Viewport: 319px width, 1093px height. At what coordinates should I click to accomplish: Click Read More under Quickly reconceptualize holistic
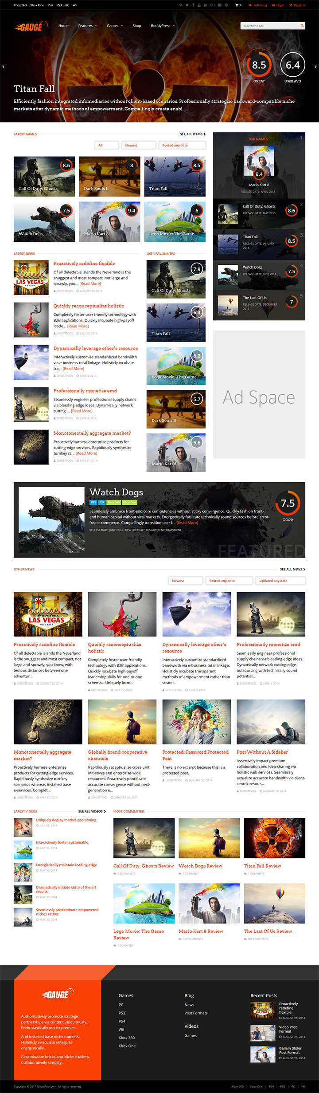[x=78, y=326]
